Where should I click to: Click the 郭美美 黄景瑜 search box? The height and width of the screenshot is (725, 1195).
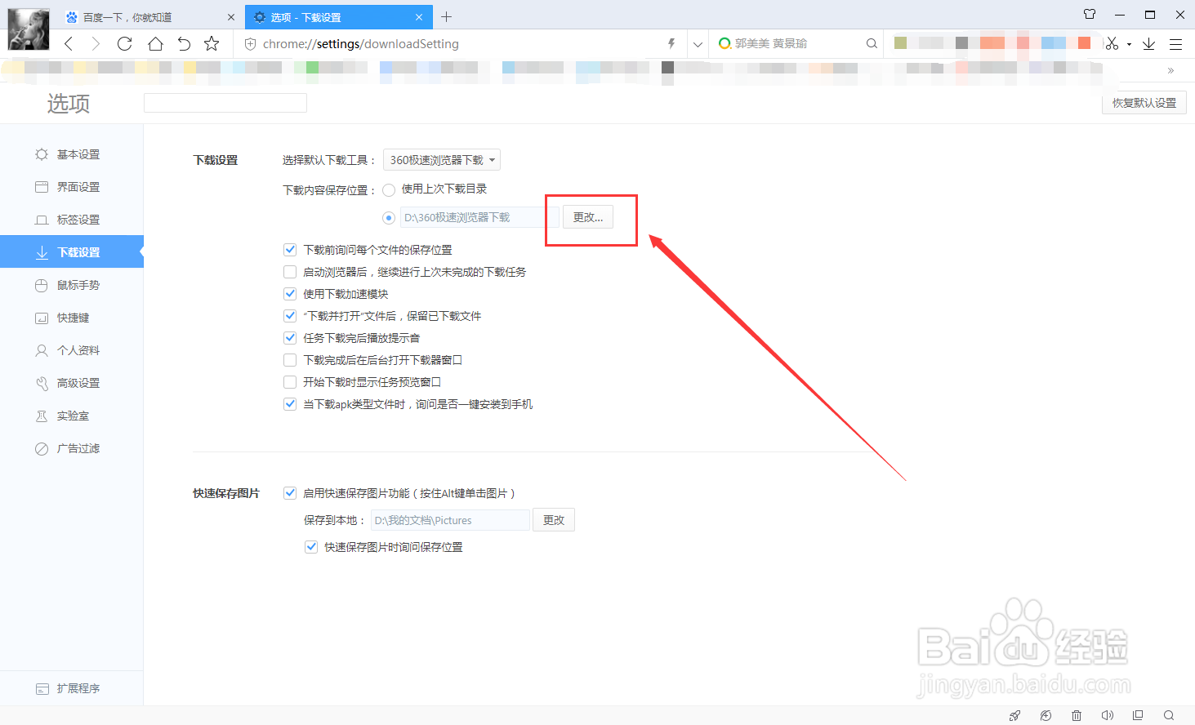pos(796,44)
